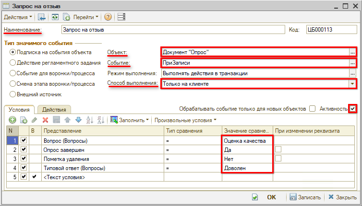This screenshot has width=362, height=206.
Task: Click the green refresh icon in top toolbar
Action: coord(55,17)
